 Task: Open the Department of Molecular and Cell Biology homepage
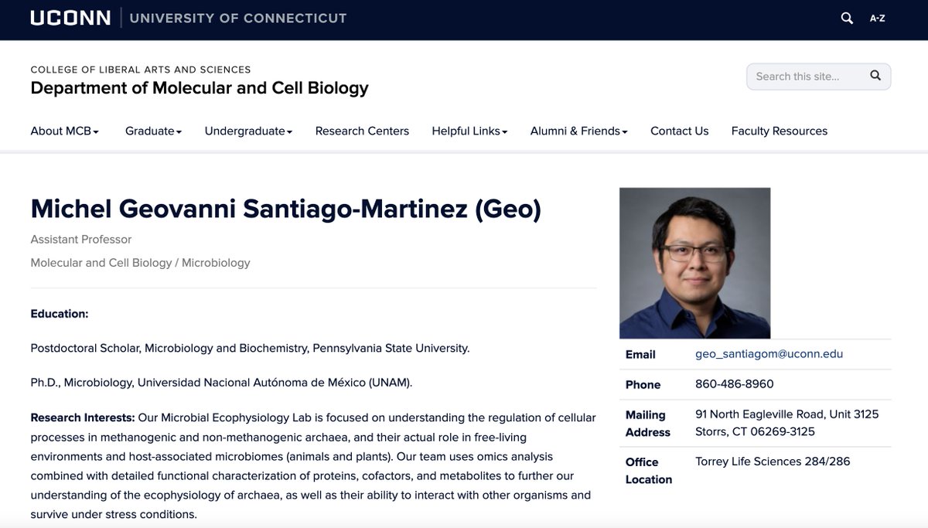click(x=198, y=87)
